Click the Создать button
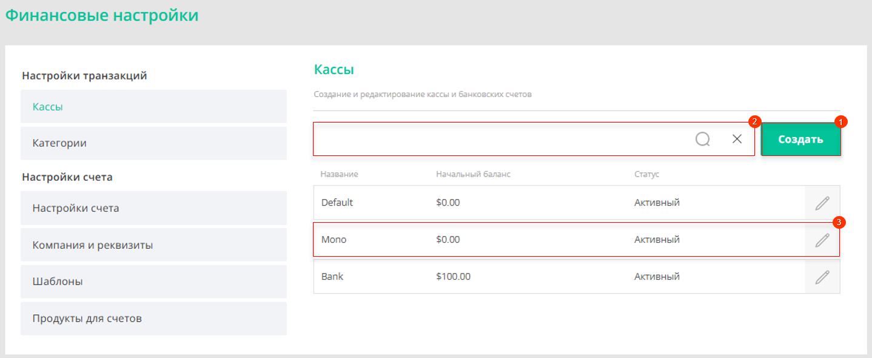 (801, 140)
